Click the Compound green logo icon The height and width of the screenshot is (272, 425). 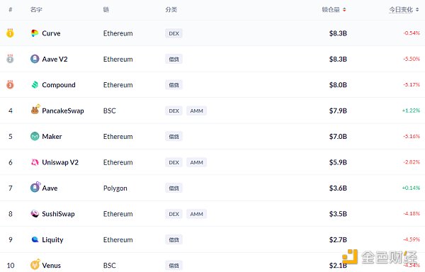35,85
